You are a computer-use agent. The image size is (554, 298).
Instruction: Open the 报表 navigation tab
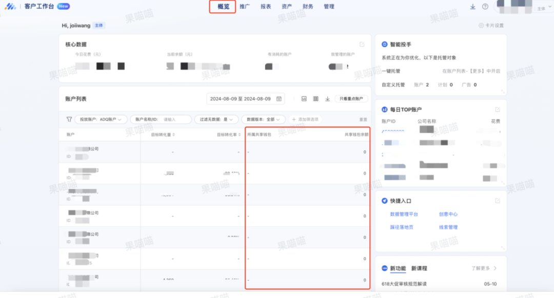pyautogui.click(x=266, y=7)
